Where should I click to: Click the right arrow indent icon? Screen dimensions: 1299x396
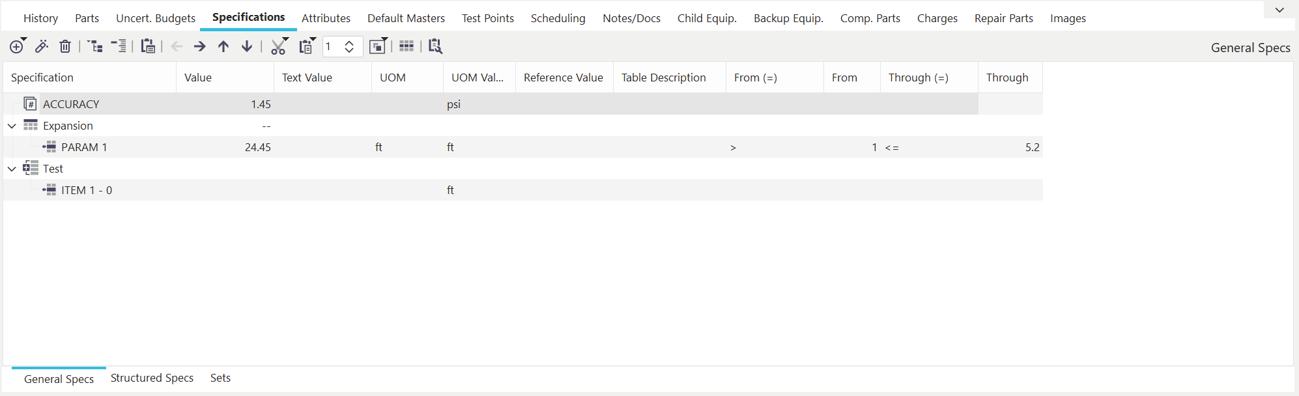(x=199, y=46)
